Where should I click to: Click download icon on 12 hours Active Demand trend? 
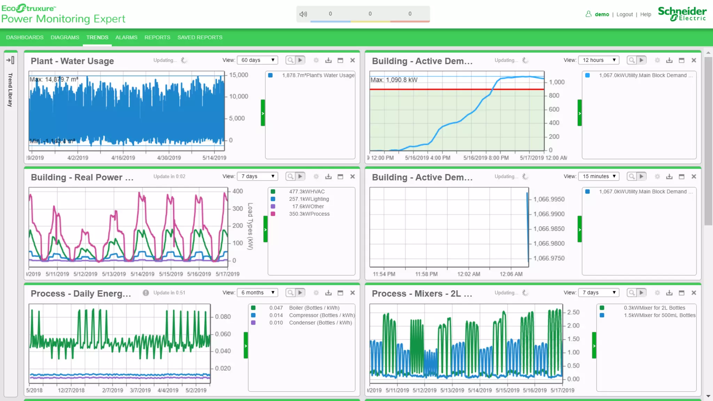(x=669, y=60)
